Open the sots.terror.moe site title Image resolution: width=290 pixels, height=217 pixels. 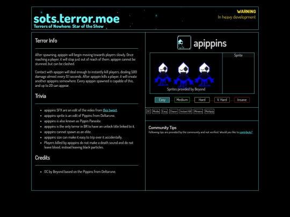(77, 19)
